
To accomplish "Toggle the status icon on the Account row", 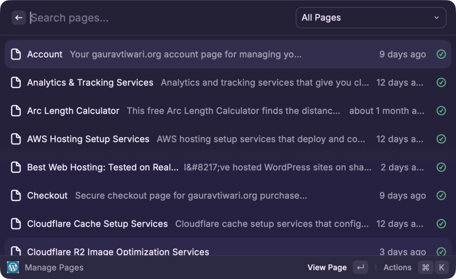I will (441, 54).
